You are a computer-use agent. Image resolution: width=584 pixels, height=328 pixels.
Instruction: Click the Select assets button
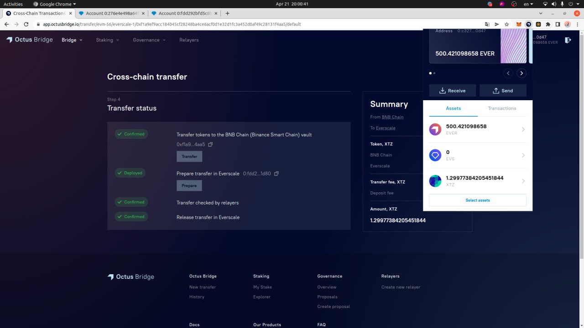[x=478, y=200]
